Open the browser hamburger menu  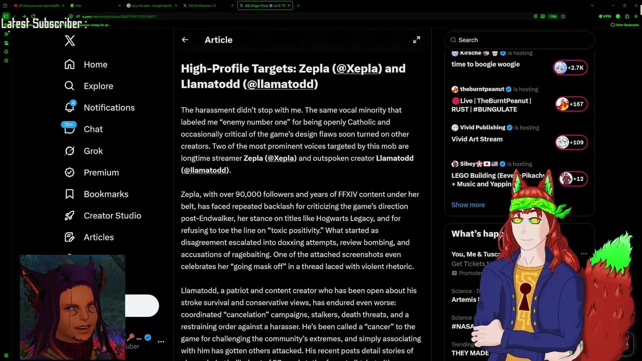[636, 17]
